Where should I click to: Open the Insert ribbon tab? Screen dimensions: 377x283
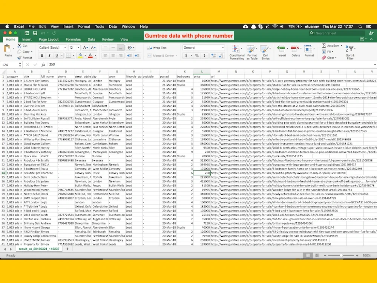[x=27, y=40]
